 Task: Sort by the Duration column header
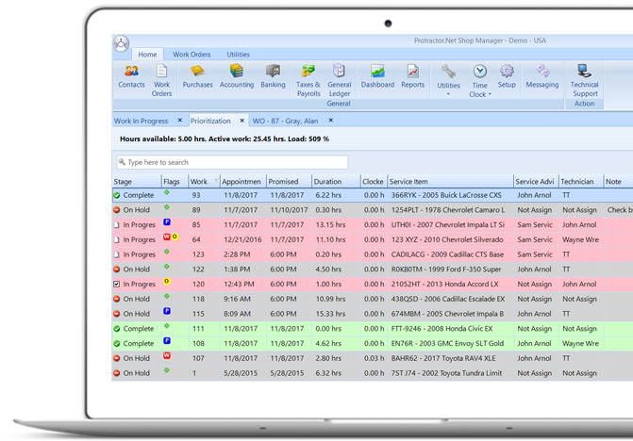pos(336,182)
